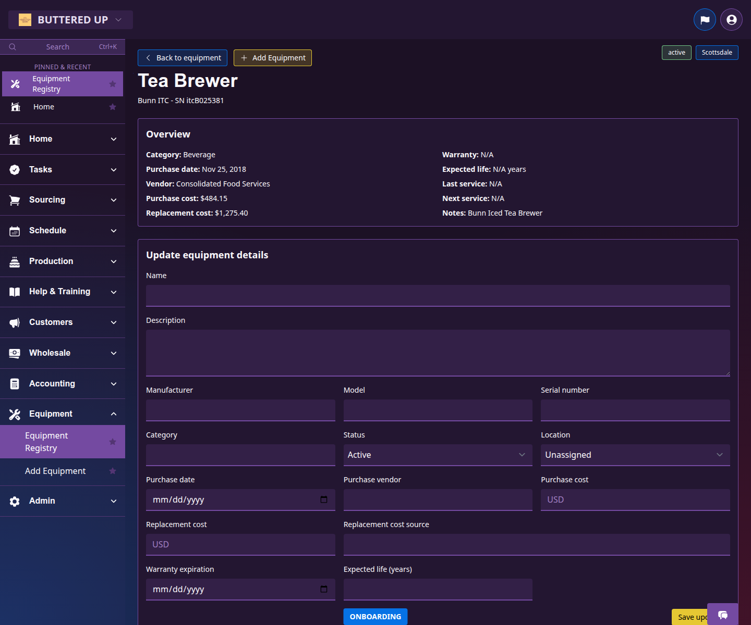Click the Schedule calendar icon
The width and height of the screenshot is (751, 625).
14,231
